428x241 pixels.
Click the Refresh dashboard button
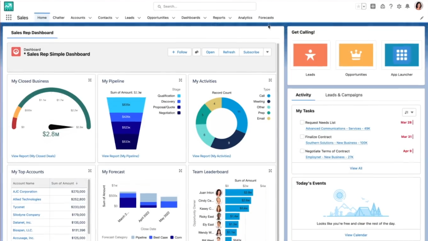[229, 52]
